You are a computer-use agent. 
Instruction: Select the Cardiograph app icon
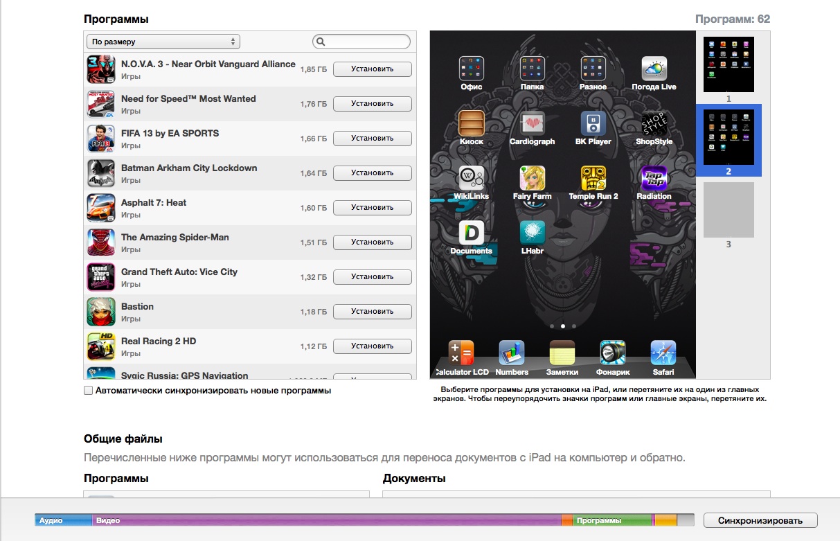click(533, 124)
